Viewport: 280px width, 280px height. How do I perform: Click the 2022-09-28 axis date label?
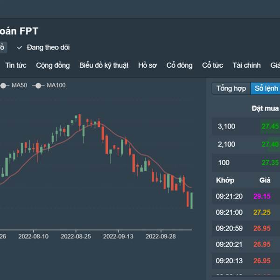pyautogui.click(x=161, y=237)
